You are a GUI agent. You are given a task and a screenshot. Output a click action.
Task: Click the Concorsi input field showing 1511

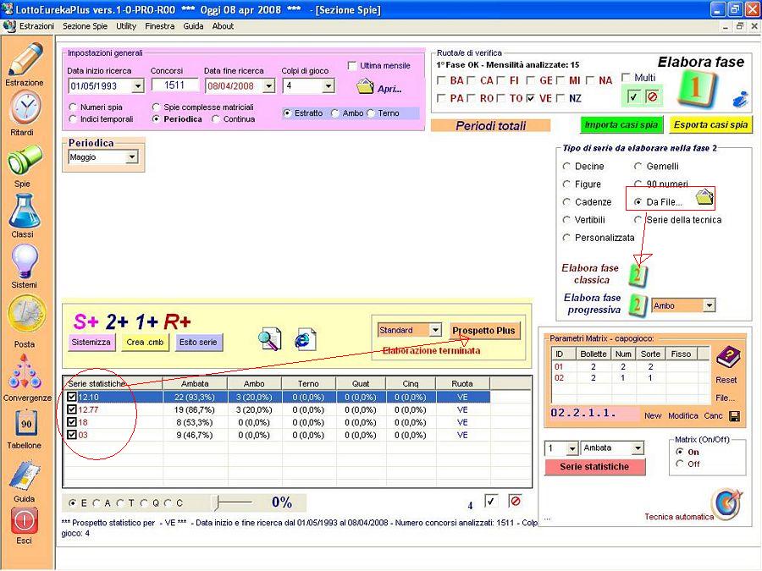click(x=174, y=85)
